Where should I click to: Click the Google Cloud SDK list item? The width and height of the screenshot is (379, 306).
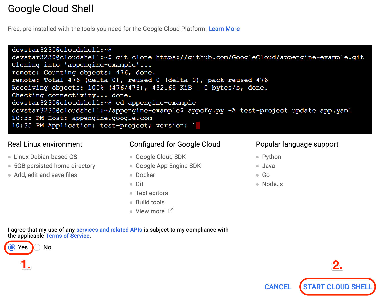click(x=161, y=157)
